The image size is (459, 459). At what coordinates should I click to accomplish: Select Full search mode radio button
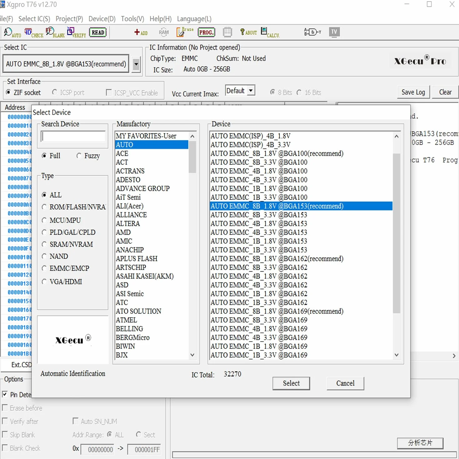pyautogui.click(x=44, y=155)
